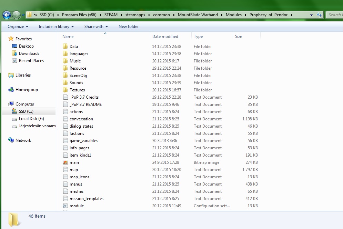Click the 30.3.2013 4:36 date value

164,141
